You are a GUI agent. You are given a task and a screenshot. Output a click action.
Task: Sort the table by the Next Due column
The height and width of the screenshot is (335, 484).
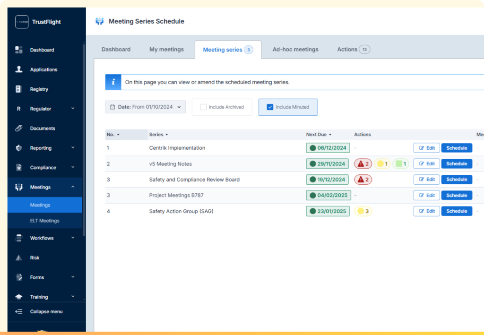(319, 135)
